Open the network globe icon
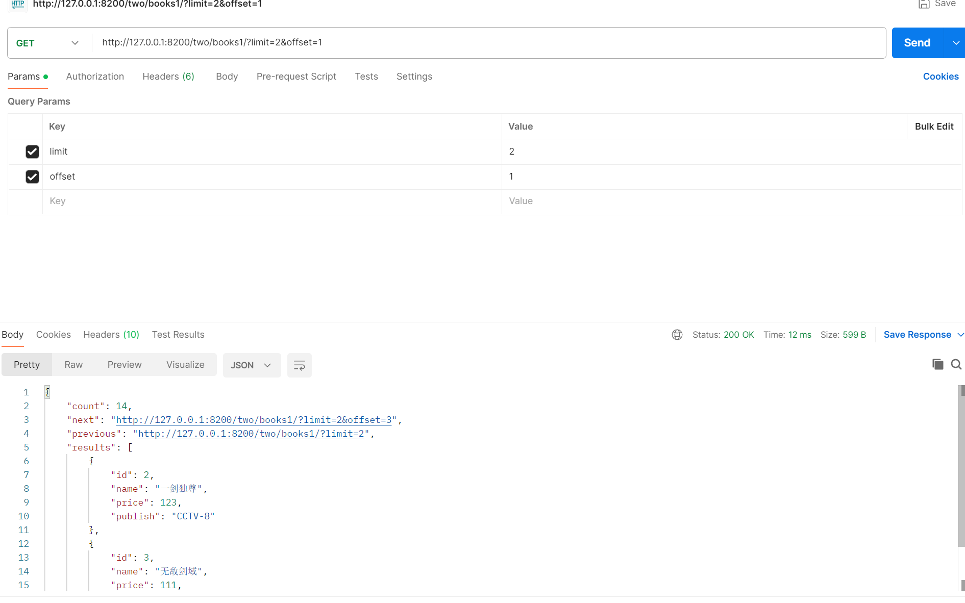 [677, 335]
